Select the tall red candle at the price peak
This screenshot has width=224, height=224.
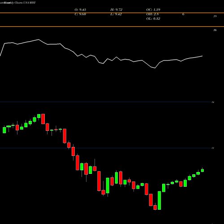click(43, 119)
